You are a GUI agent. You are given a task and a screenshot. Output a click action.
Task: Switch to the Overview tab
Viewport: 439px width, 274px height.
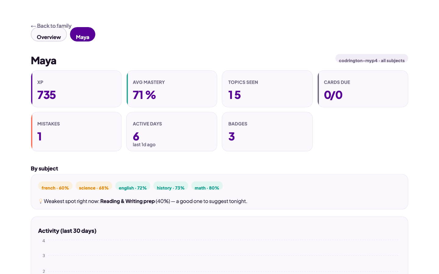[49, 35]
